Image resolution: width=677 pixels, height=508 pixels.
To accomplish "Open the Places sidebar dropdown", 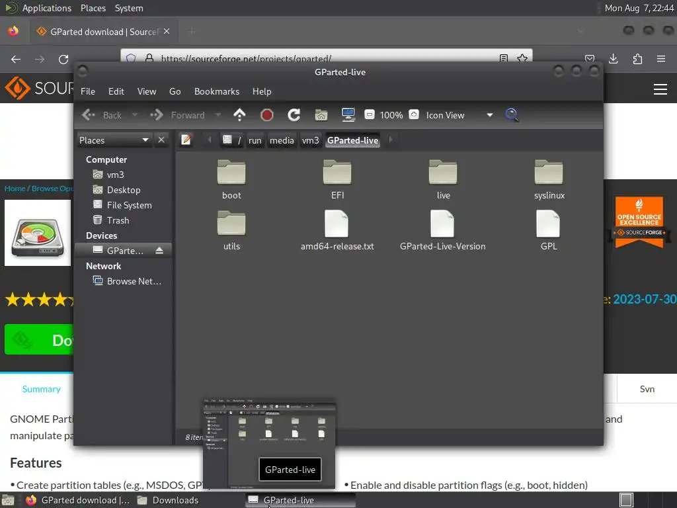I will pos(114,140).
